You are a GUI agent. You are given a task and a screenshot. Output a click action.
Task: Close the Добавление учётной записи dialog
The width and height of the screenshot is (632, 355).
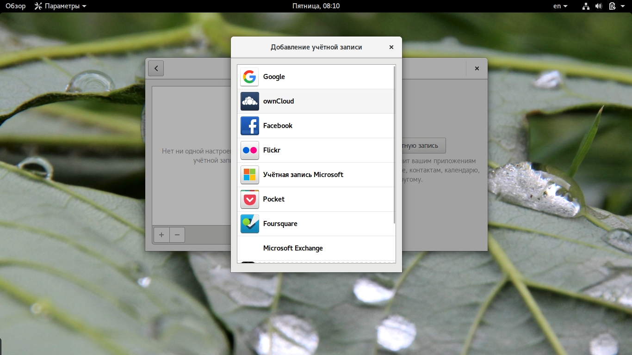[x=391, y=47]
